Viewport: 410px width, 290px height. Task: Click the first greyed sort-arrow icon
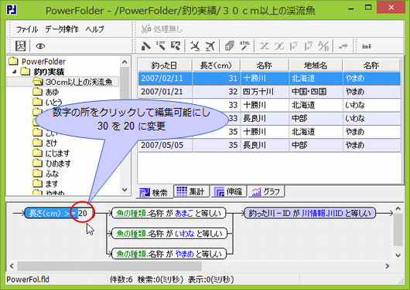tap(294, 46)
